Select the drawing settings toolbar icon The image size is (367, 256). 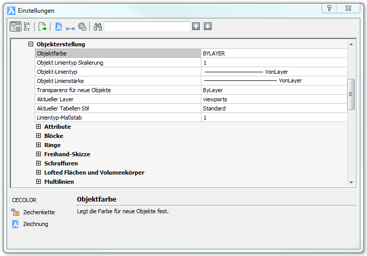pyautogui.click(x=59, y=27)
